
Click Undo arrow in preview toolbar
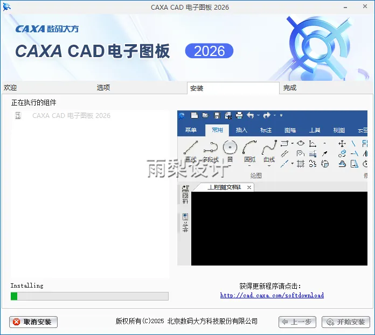pyautogui.click(x=250, y=115)
